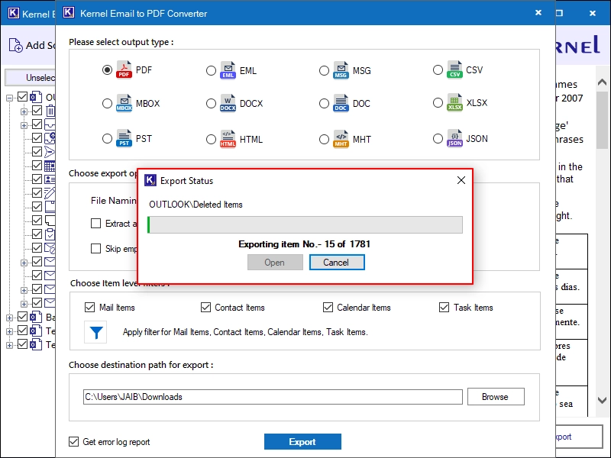Click the PDF format icon
Screen dimensions: 611x458
[x=124, y=69]
